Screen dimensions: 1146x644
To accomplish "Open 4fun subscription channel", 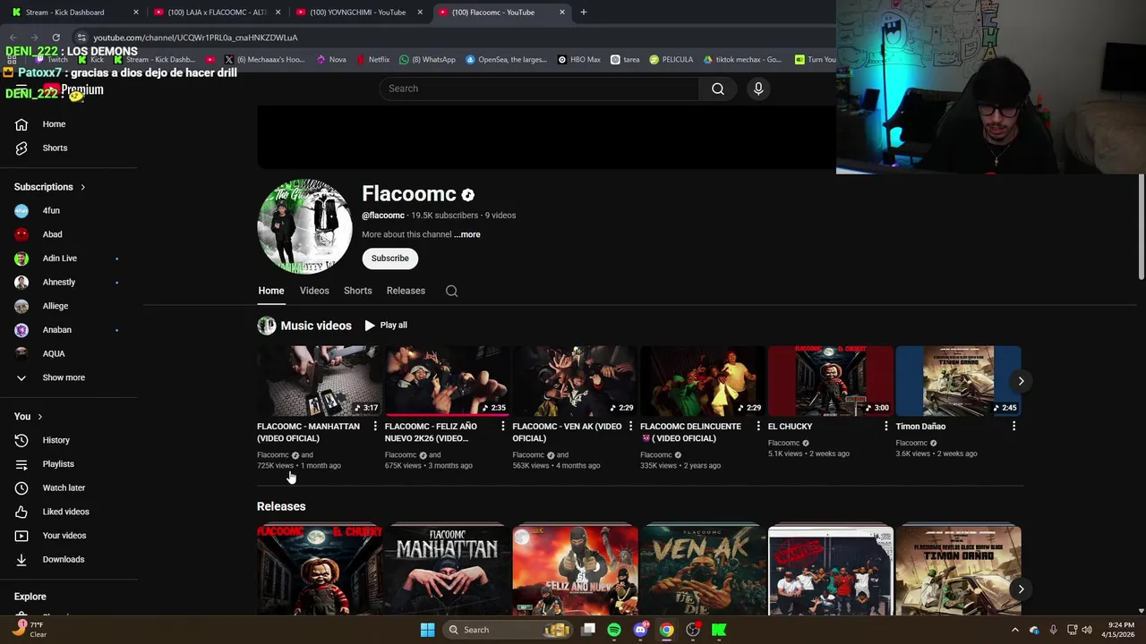I will pyautogui.click(x=51, y=211).
